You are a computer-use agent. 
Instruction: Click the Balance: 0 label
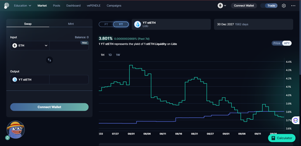tap(82, 37)
